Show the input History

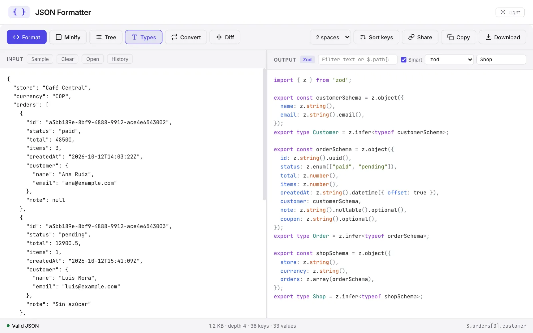click(x=120, y=59)
